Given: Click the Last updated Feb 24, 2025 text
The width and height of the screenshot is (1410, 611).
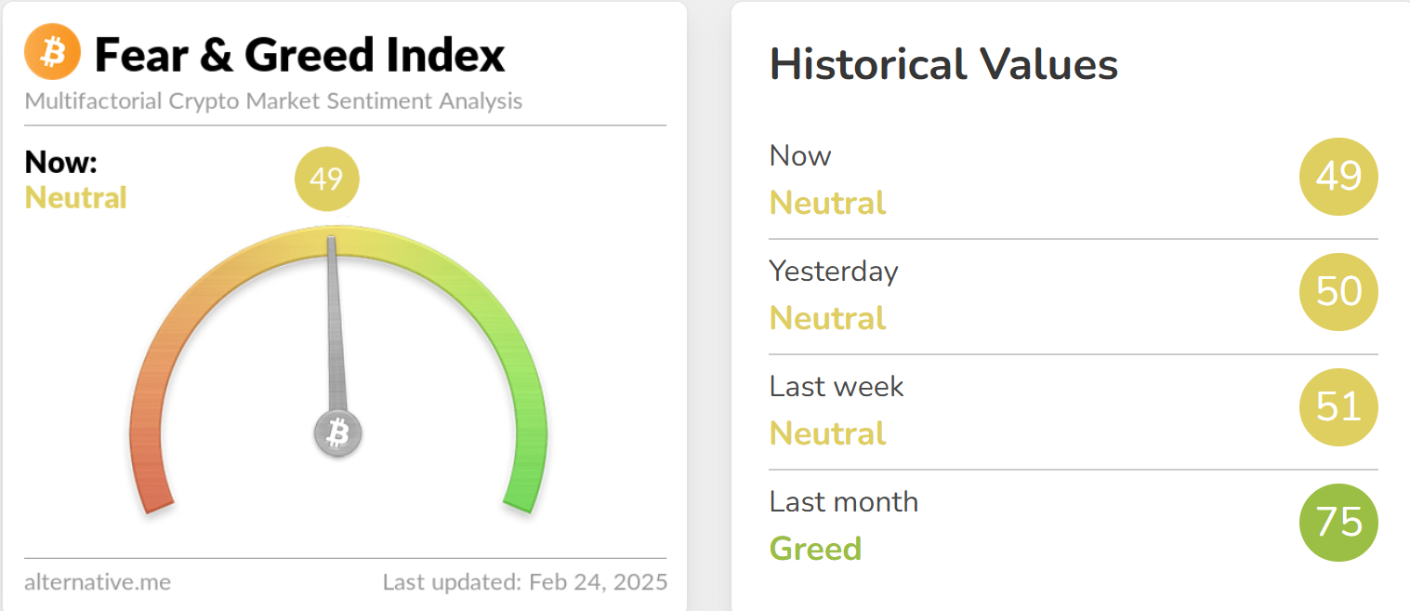Looking at the screenshot, I should point(525,582).
